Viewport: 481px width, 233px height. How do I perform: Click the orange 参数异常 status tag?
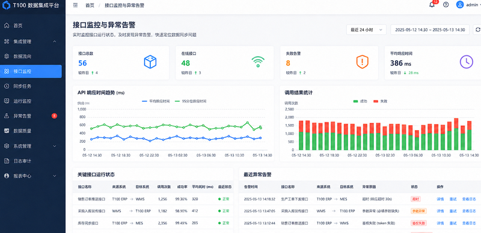418,211
